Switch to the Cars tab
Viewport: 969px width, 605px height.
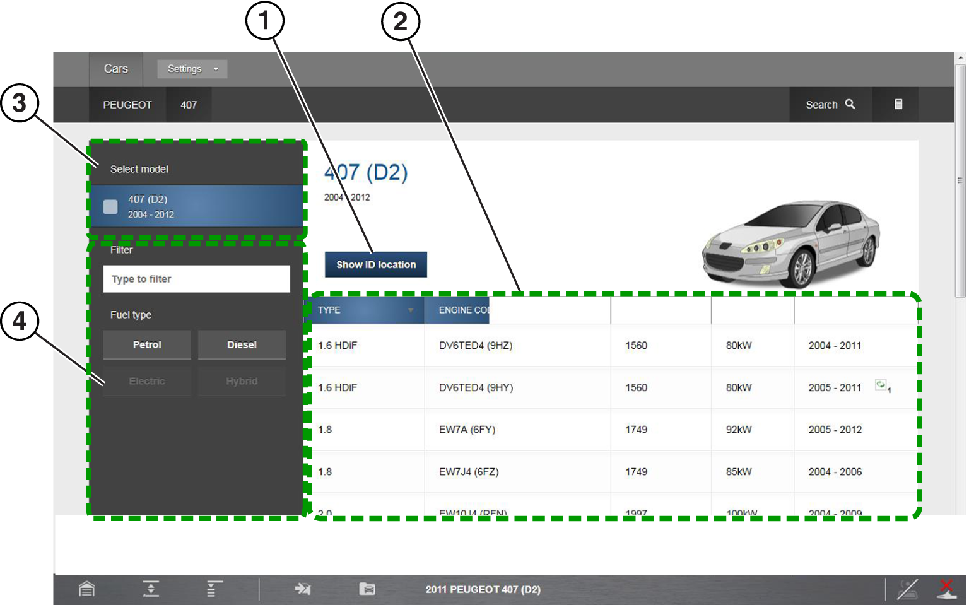(x=116, y=69)
